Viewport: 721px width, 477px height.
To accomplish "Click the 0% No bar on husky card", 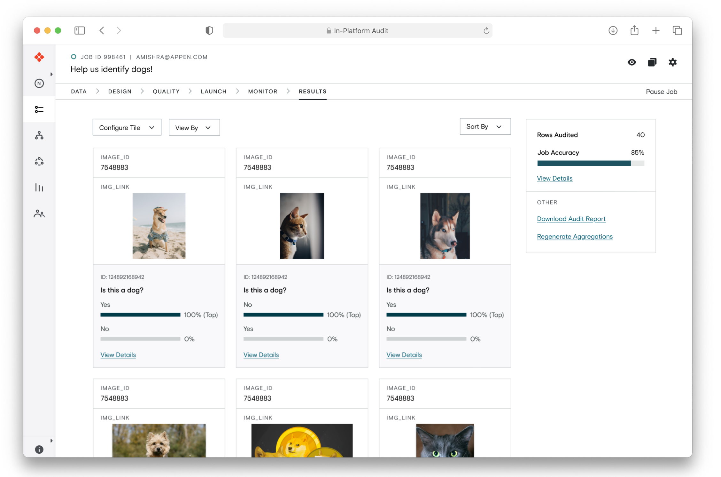I will tap(426, 339).
